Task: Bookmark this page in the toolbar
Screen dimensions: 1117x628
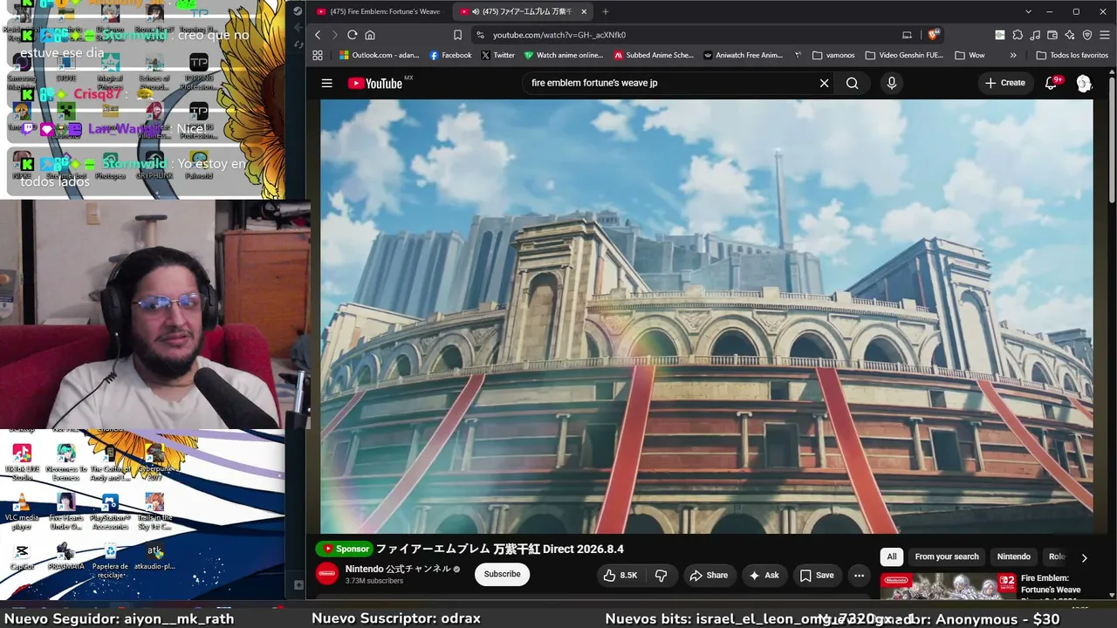Action: pyautogui.click(x=457, y=35)
